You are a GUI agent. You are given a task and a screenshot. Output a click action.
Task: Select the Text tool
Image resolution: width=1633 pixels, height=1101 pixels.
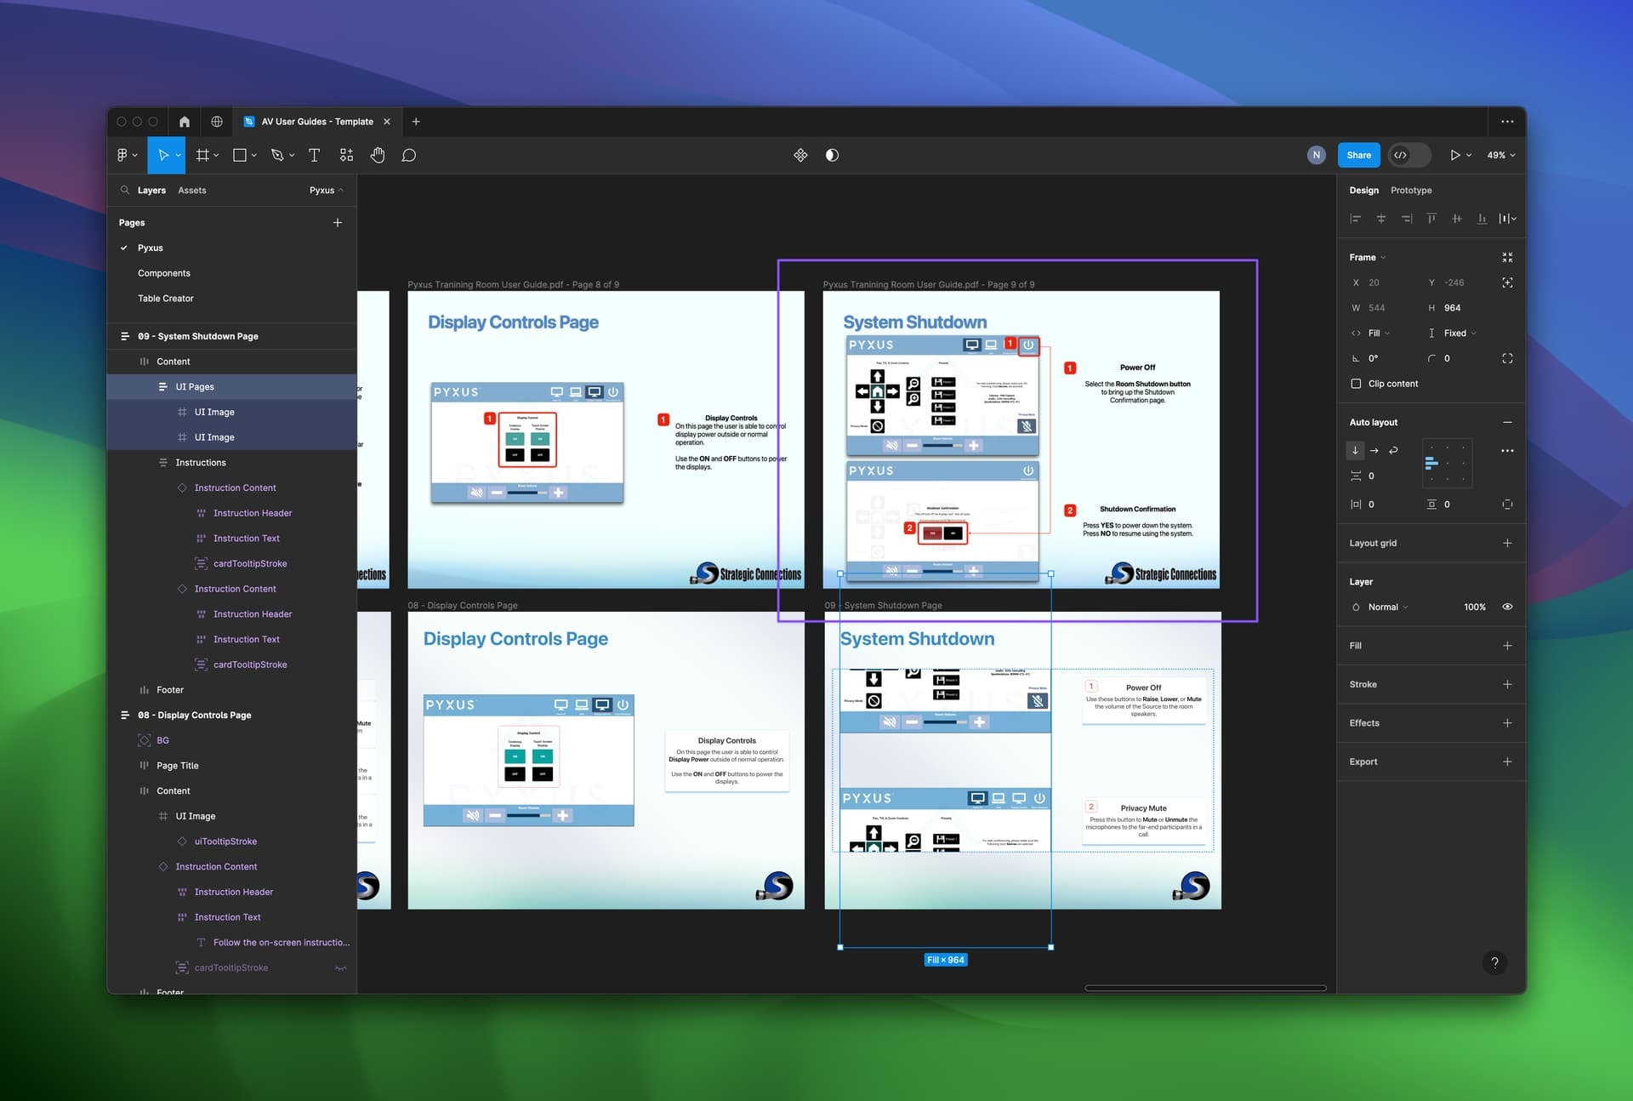coord(314,155)
